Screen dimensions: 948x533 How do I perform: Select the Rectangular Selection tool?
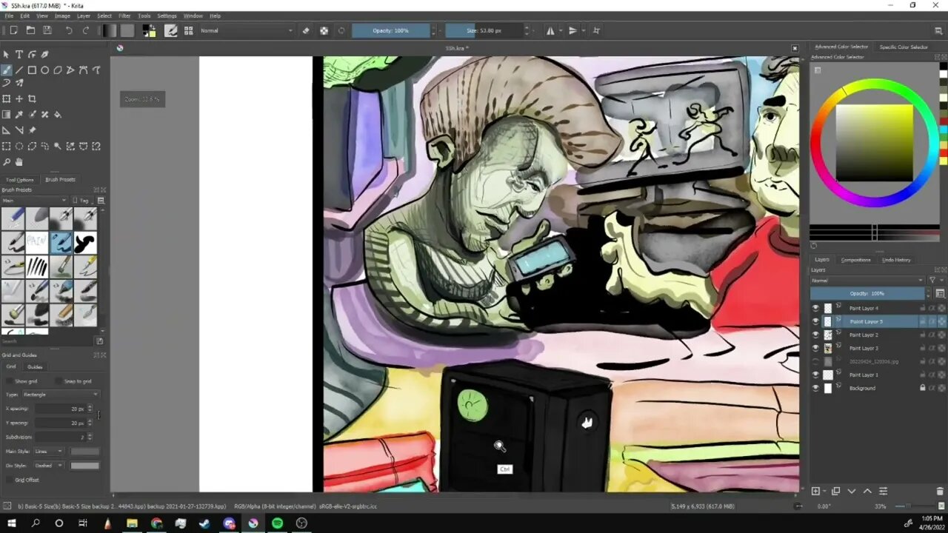pos(7,146)
